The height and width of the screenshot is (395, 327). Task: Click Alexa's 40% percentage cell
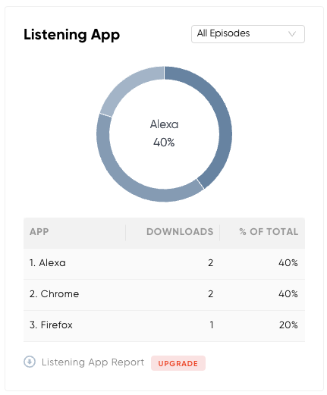coord(288,263)
